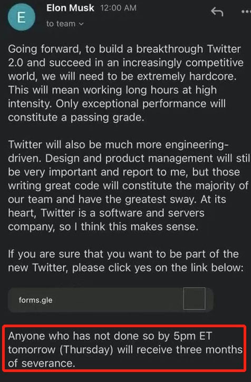Open the three-dot more options menu
Viewport: 251px width, 382px height.
246,12
